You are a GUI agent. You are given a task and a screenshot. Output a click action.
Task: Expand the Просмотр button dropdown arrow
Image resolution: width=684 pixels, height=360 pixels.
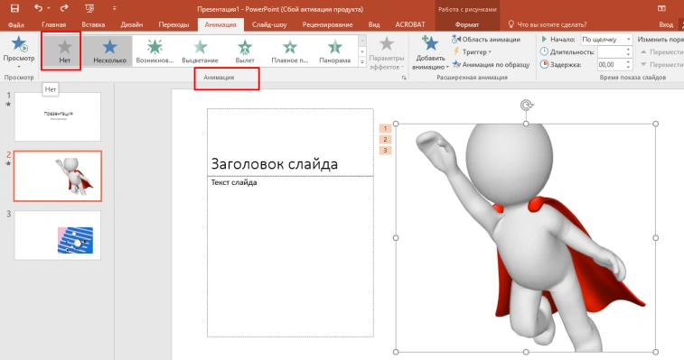click(x=19, y=67)
